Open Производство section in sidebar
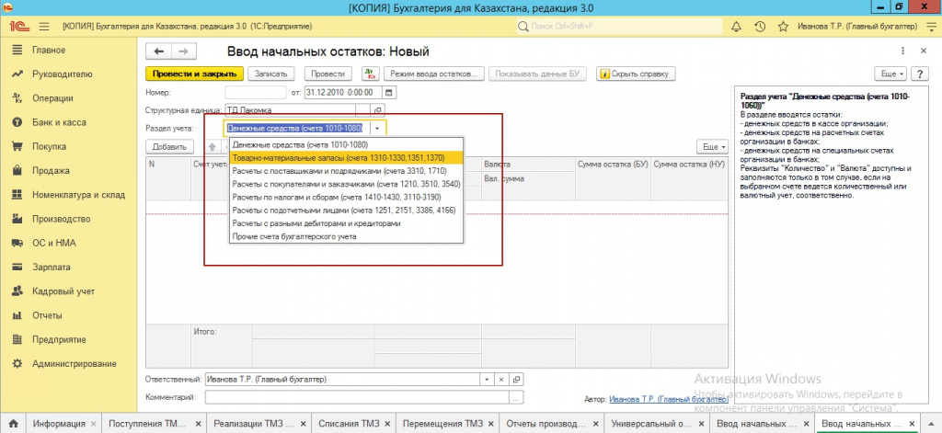Screen dimensions: 942x433 (x=62, y=219)
